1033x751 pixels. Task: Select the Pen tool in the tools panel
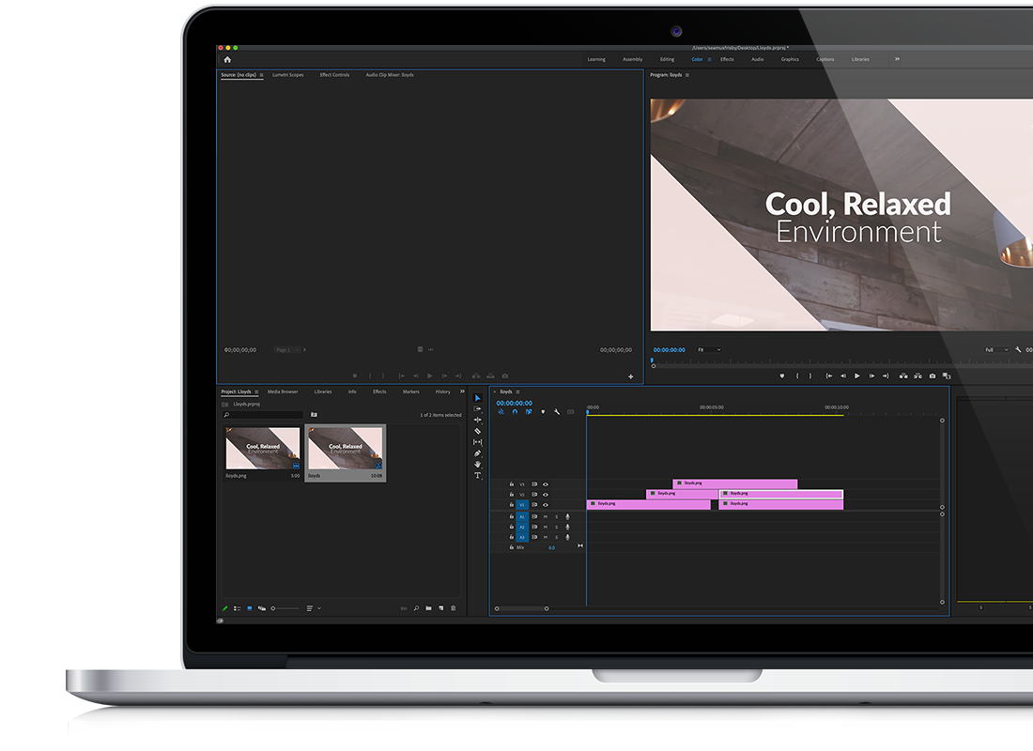(x=477, y=453)
